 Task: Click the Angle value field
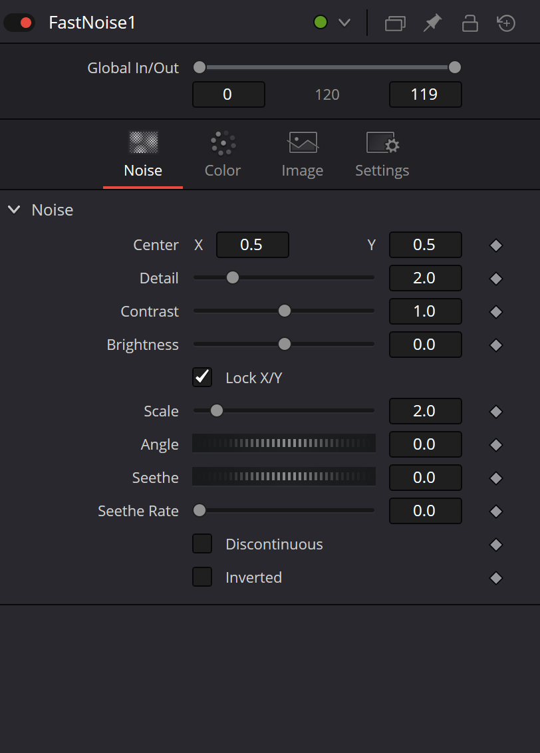[x=425, y=444]
